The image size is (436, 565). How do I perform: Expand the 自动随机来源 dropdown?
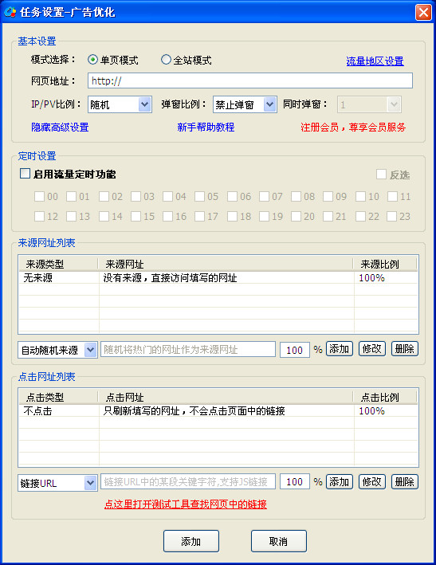click(90, 350)
